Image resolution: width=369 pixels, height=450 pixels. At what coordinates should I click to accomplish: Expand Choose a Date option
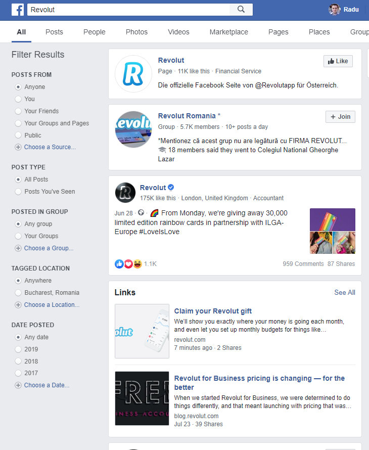click(x=42, y=385)
